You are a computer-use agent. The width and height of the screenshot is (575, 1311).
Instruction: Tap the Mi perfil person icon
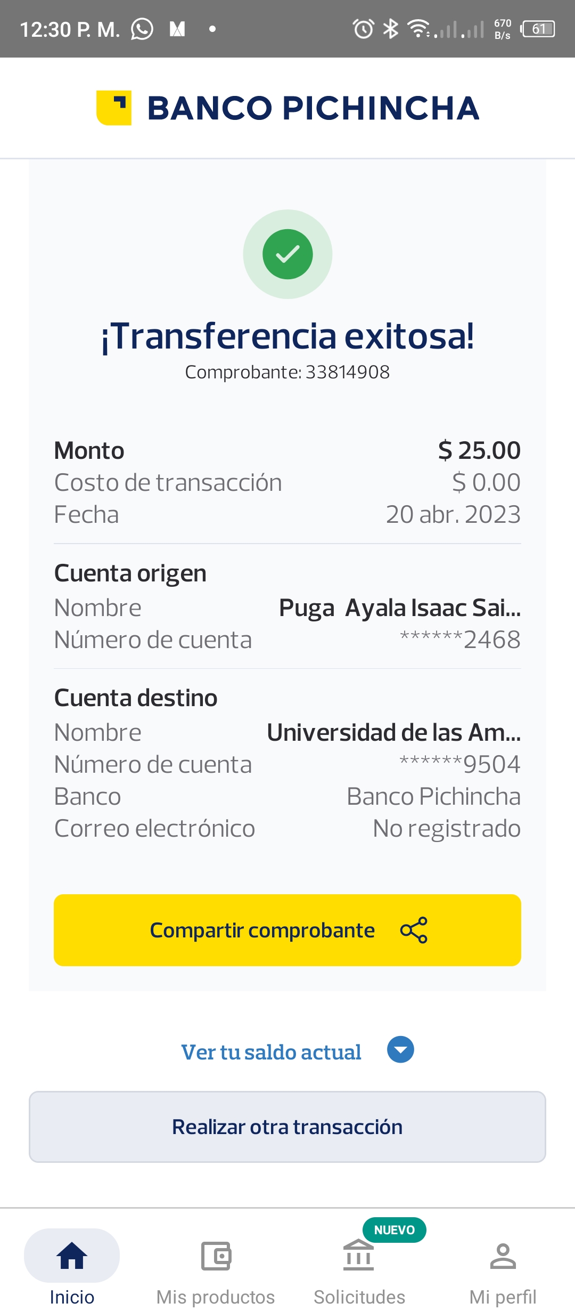503,1256
